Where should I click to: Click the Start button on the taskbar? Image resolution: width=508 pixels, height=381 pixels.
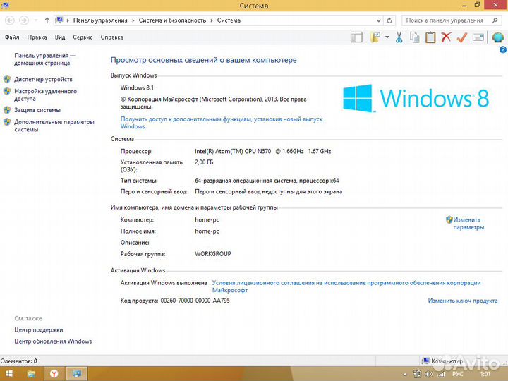(x=8, y=374)
